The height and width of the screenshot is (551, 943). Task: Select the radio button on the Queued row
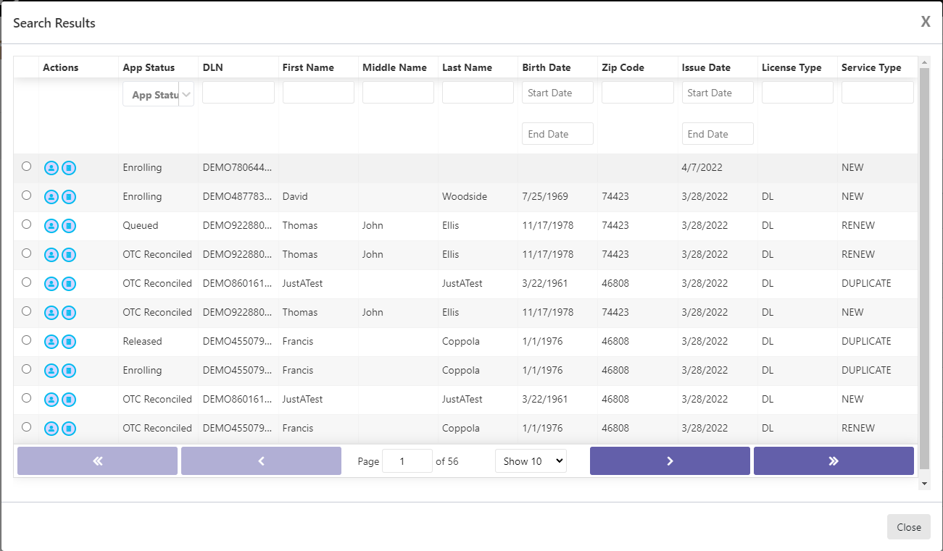click(x=26, y=224)
